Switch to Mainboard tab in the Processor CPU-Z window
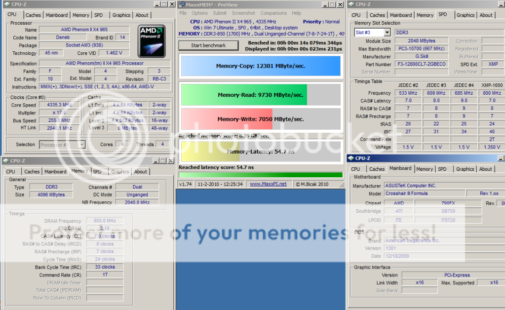 coord(57,15)
